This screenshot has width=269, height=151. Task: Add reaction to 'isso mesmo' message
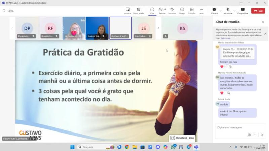tap(228, 93)
